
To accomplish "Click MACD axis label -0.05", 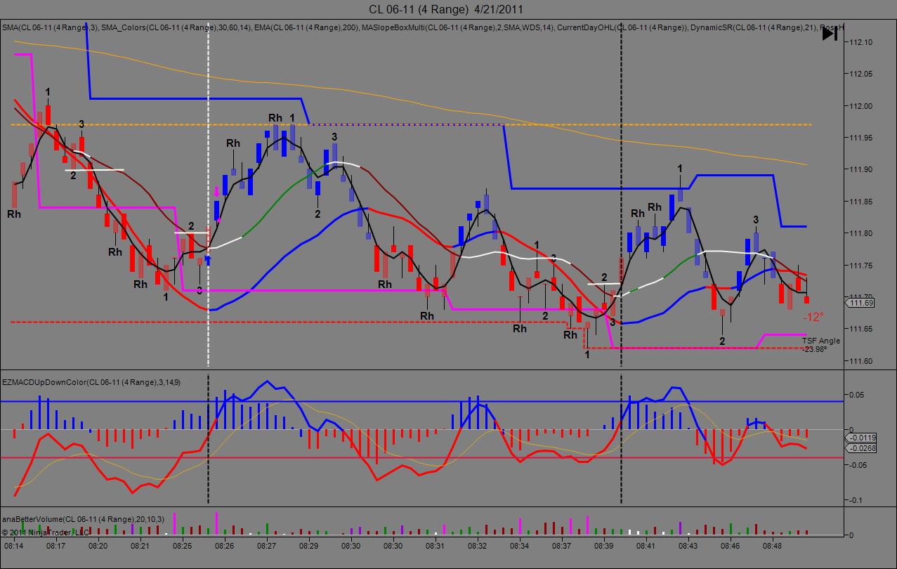I will (858, 465).
